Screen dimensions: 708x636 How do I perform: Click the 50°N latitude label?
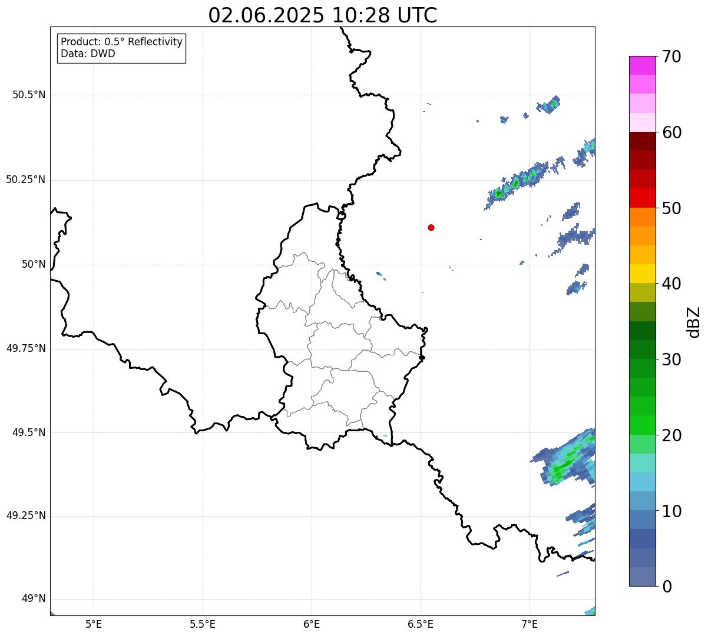[34, 264]
